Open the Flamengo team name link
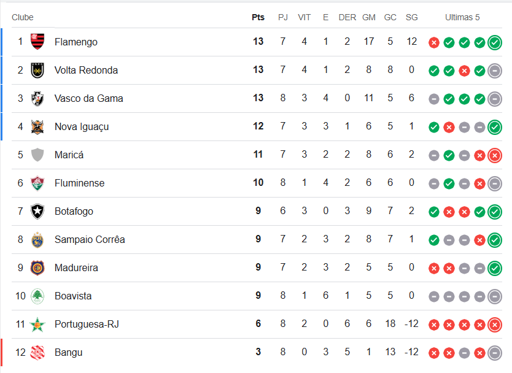 [x=76, y=42]
